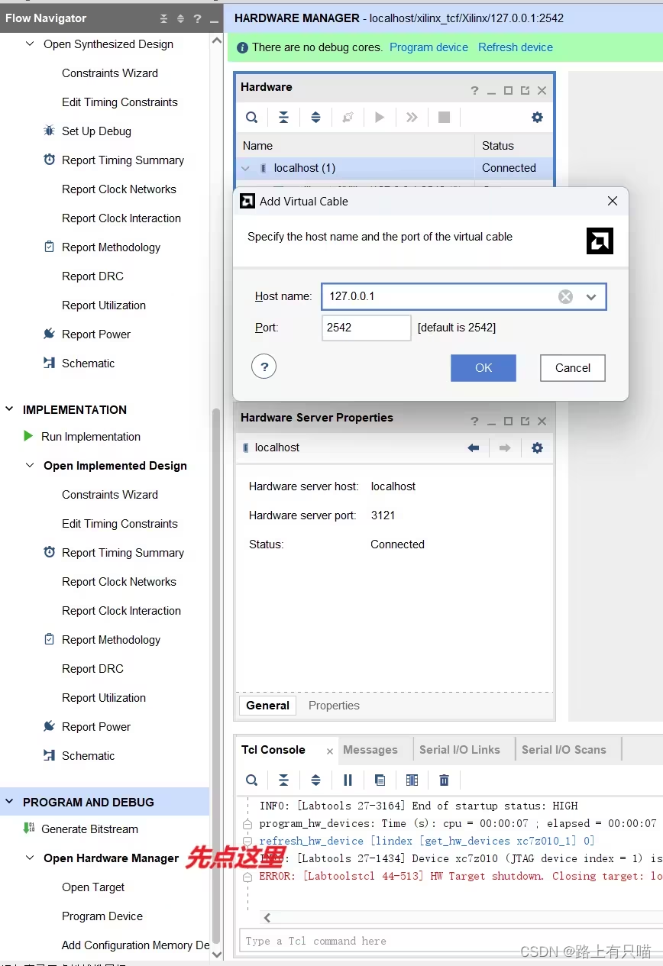The image size is (663, 966).
Task: Click Constraints Wizard under Open Synthesized Design
Action: [110, 73]
